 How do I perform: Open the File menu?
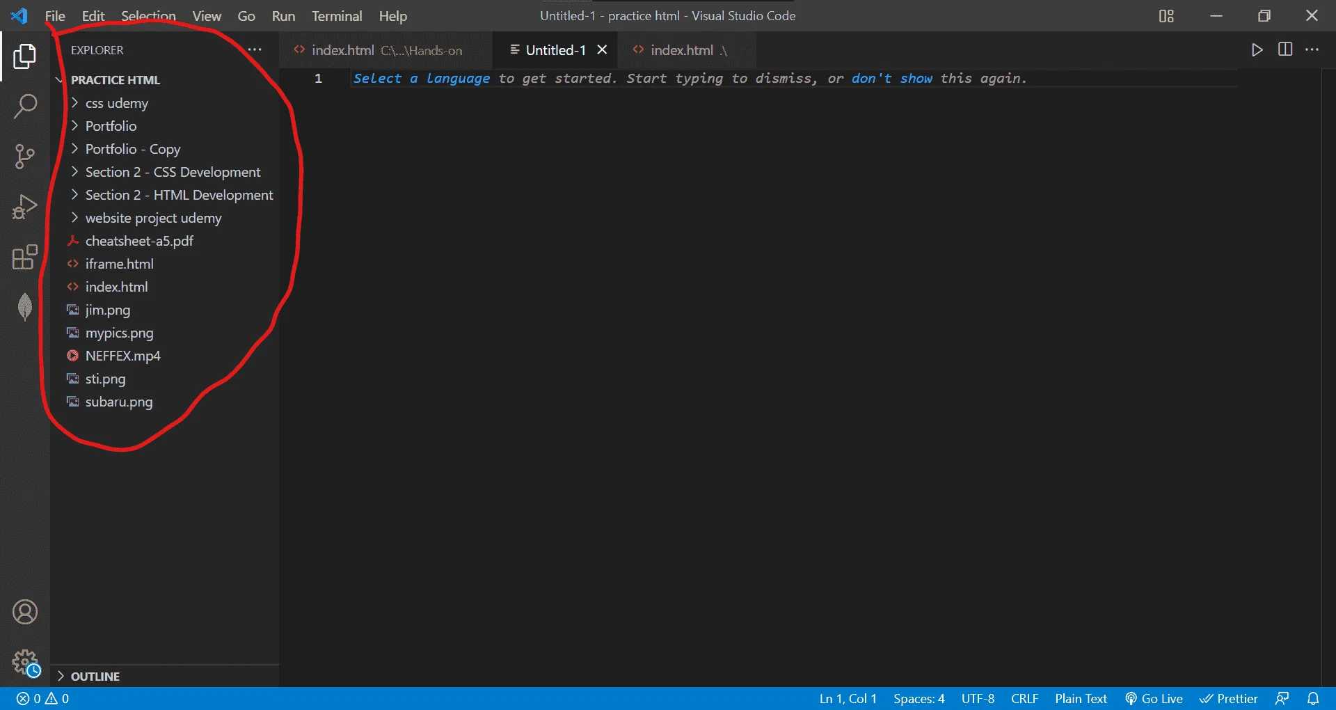pyautogui.click(x=55, y=16)
